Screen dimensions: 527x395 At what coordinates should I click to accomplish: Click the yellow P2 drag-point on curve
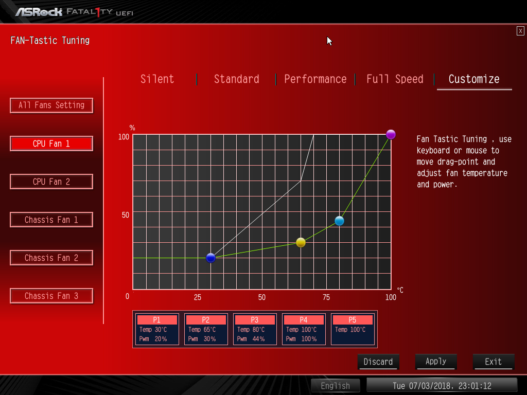click(301, 242)
